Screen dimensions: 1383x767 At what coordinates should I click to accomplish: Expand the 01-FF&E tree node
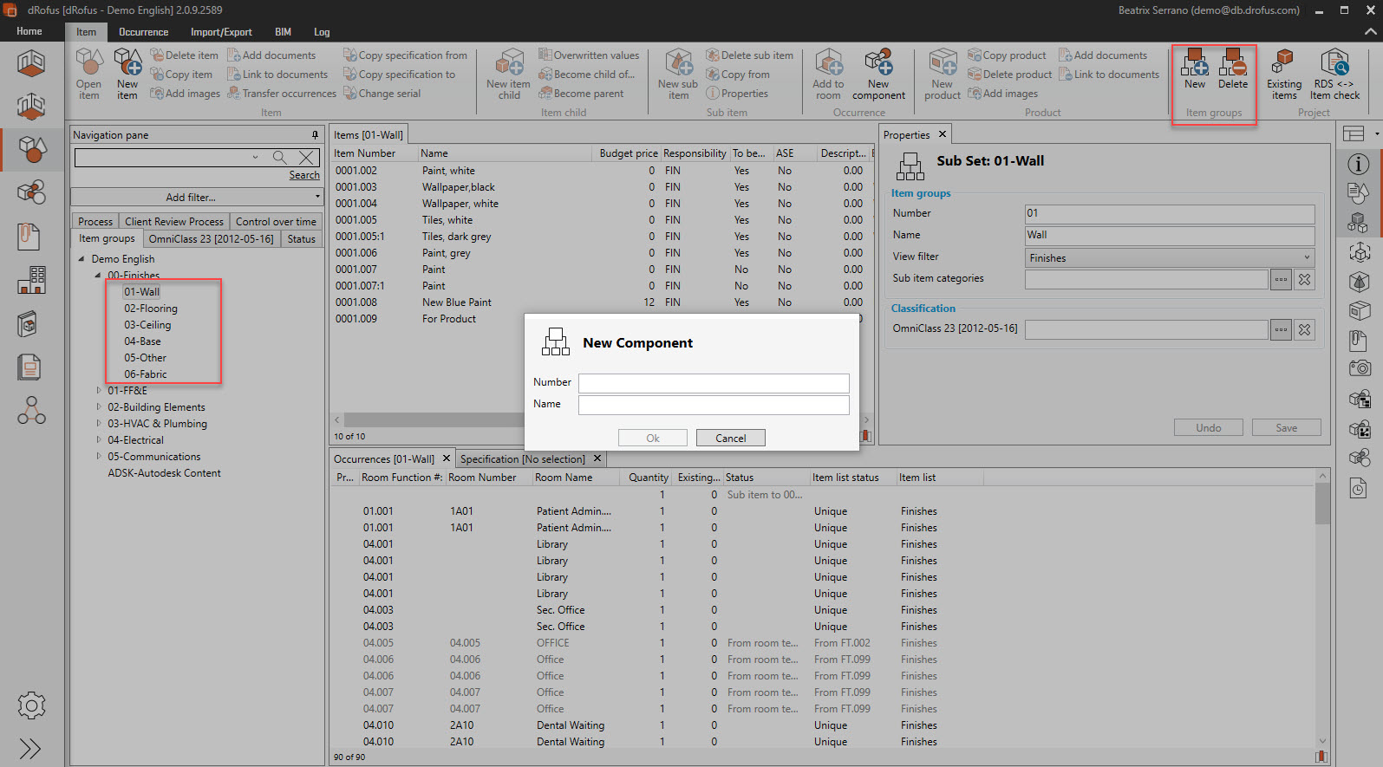pyautogui.click(x=99, y=391)
